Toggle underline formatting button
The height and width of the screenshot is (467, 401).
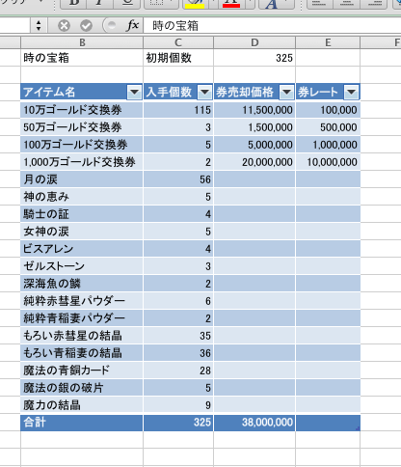tap(127, 3)
